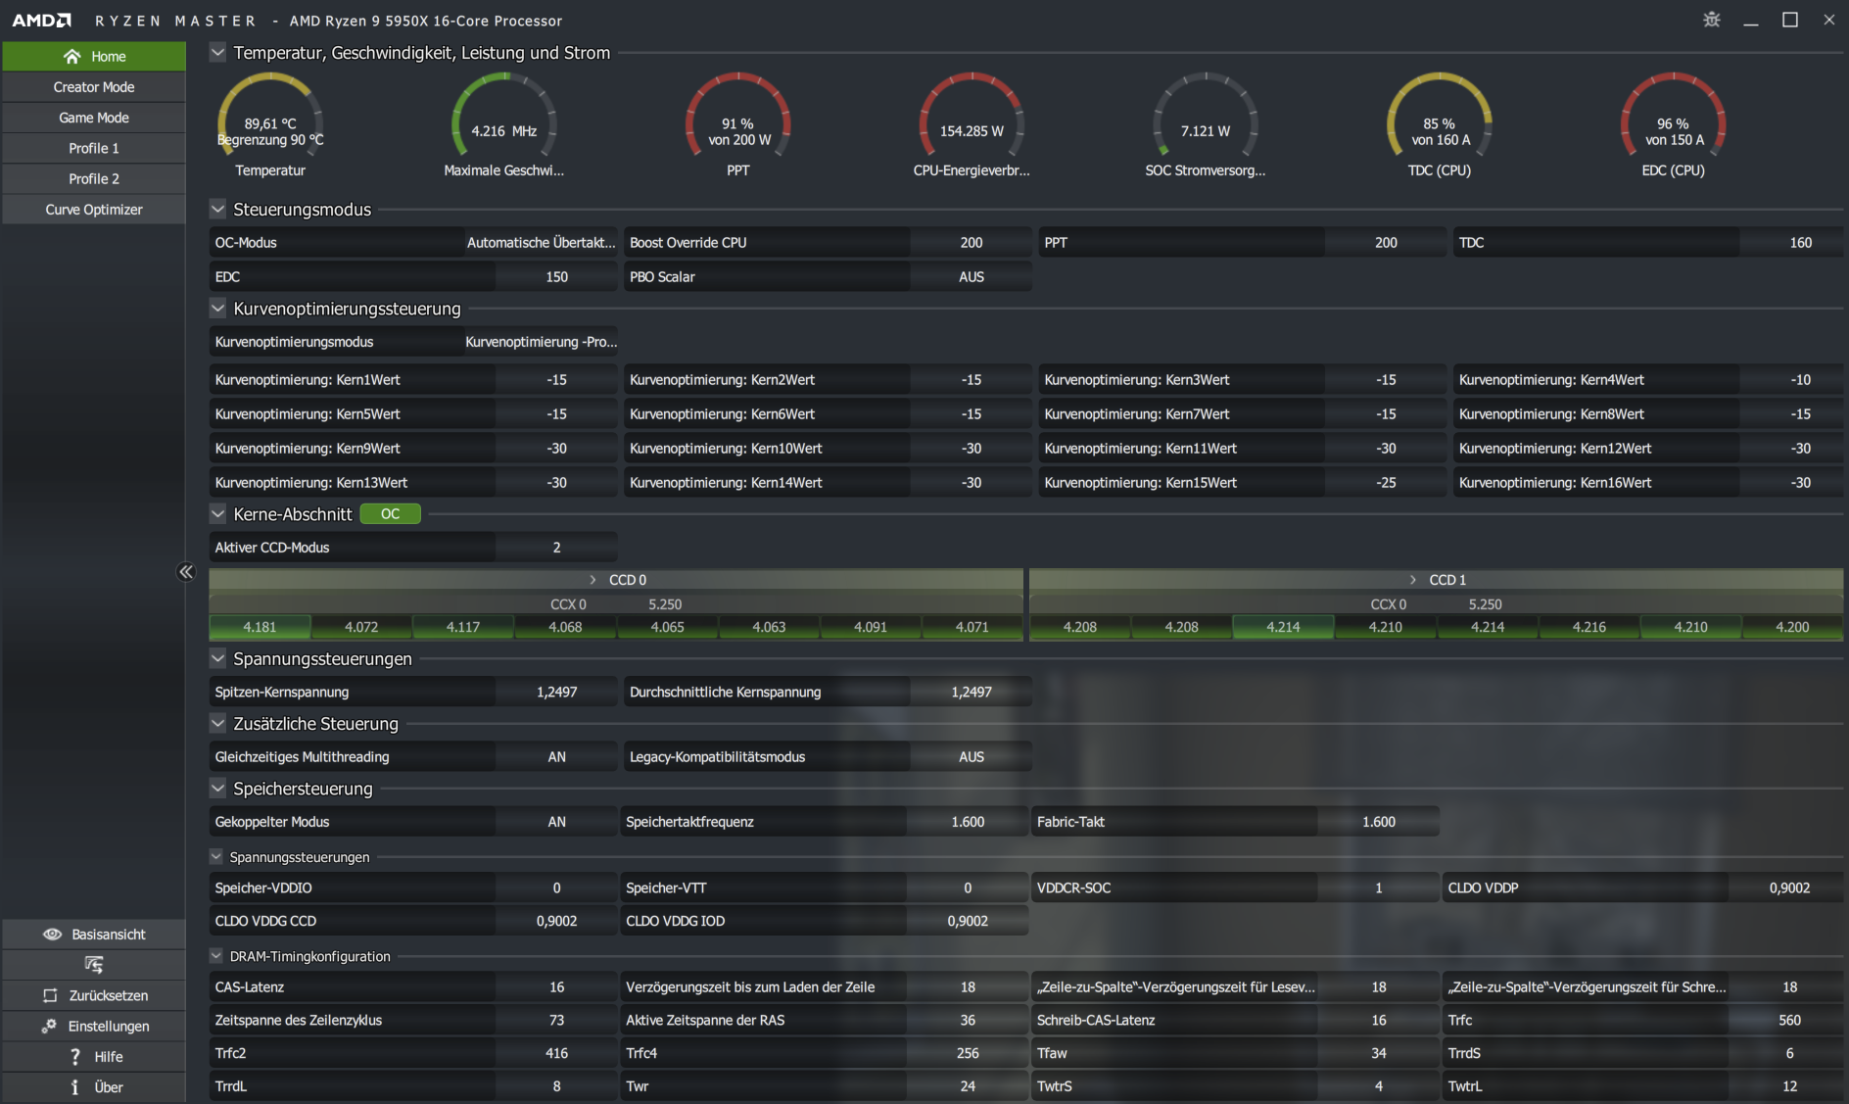Collapse the DRAM-Timingkonfiguration subsection

pyautogui.click(x=216, y=955)
